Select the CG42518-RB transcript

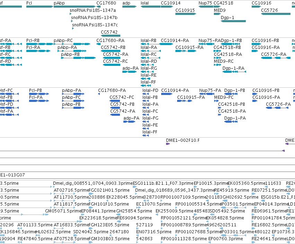pyautogui.click(x=217, y=51)
